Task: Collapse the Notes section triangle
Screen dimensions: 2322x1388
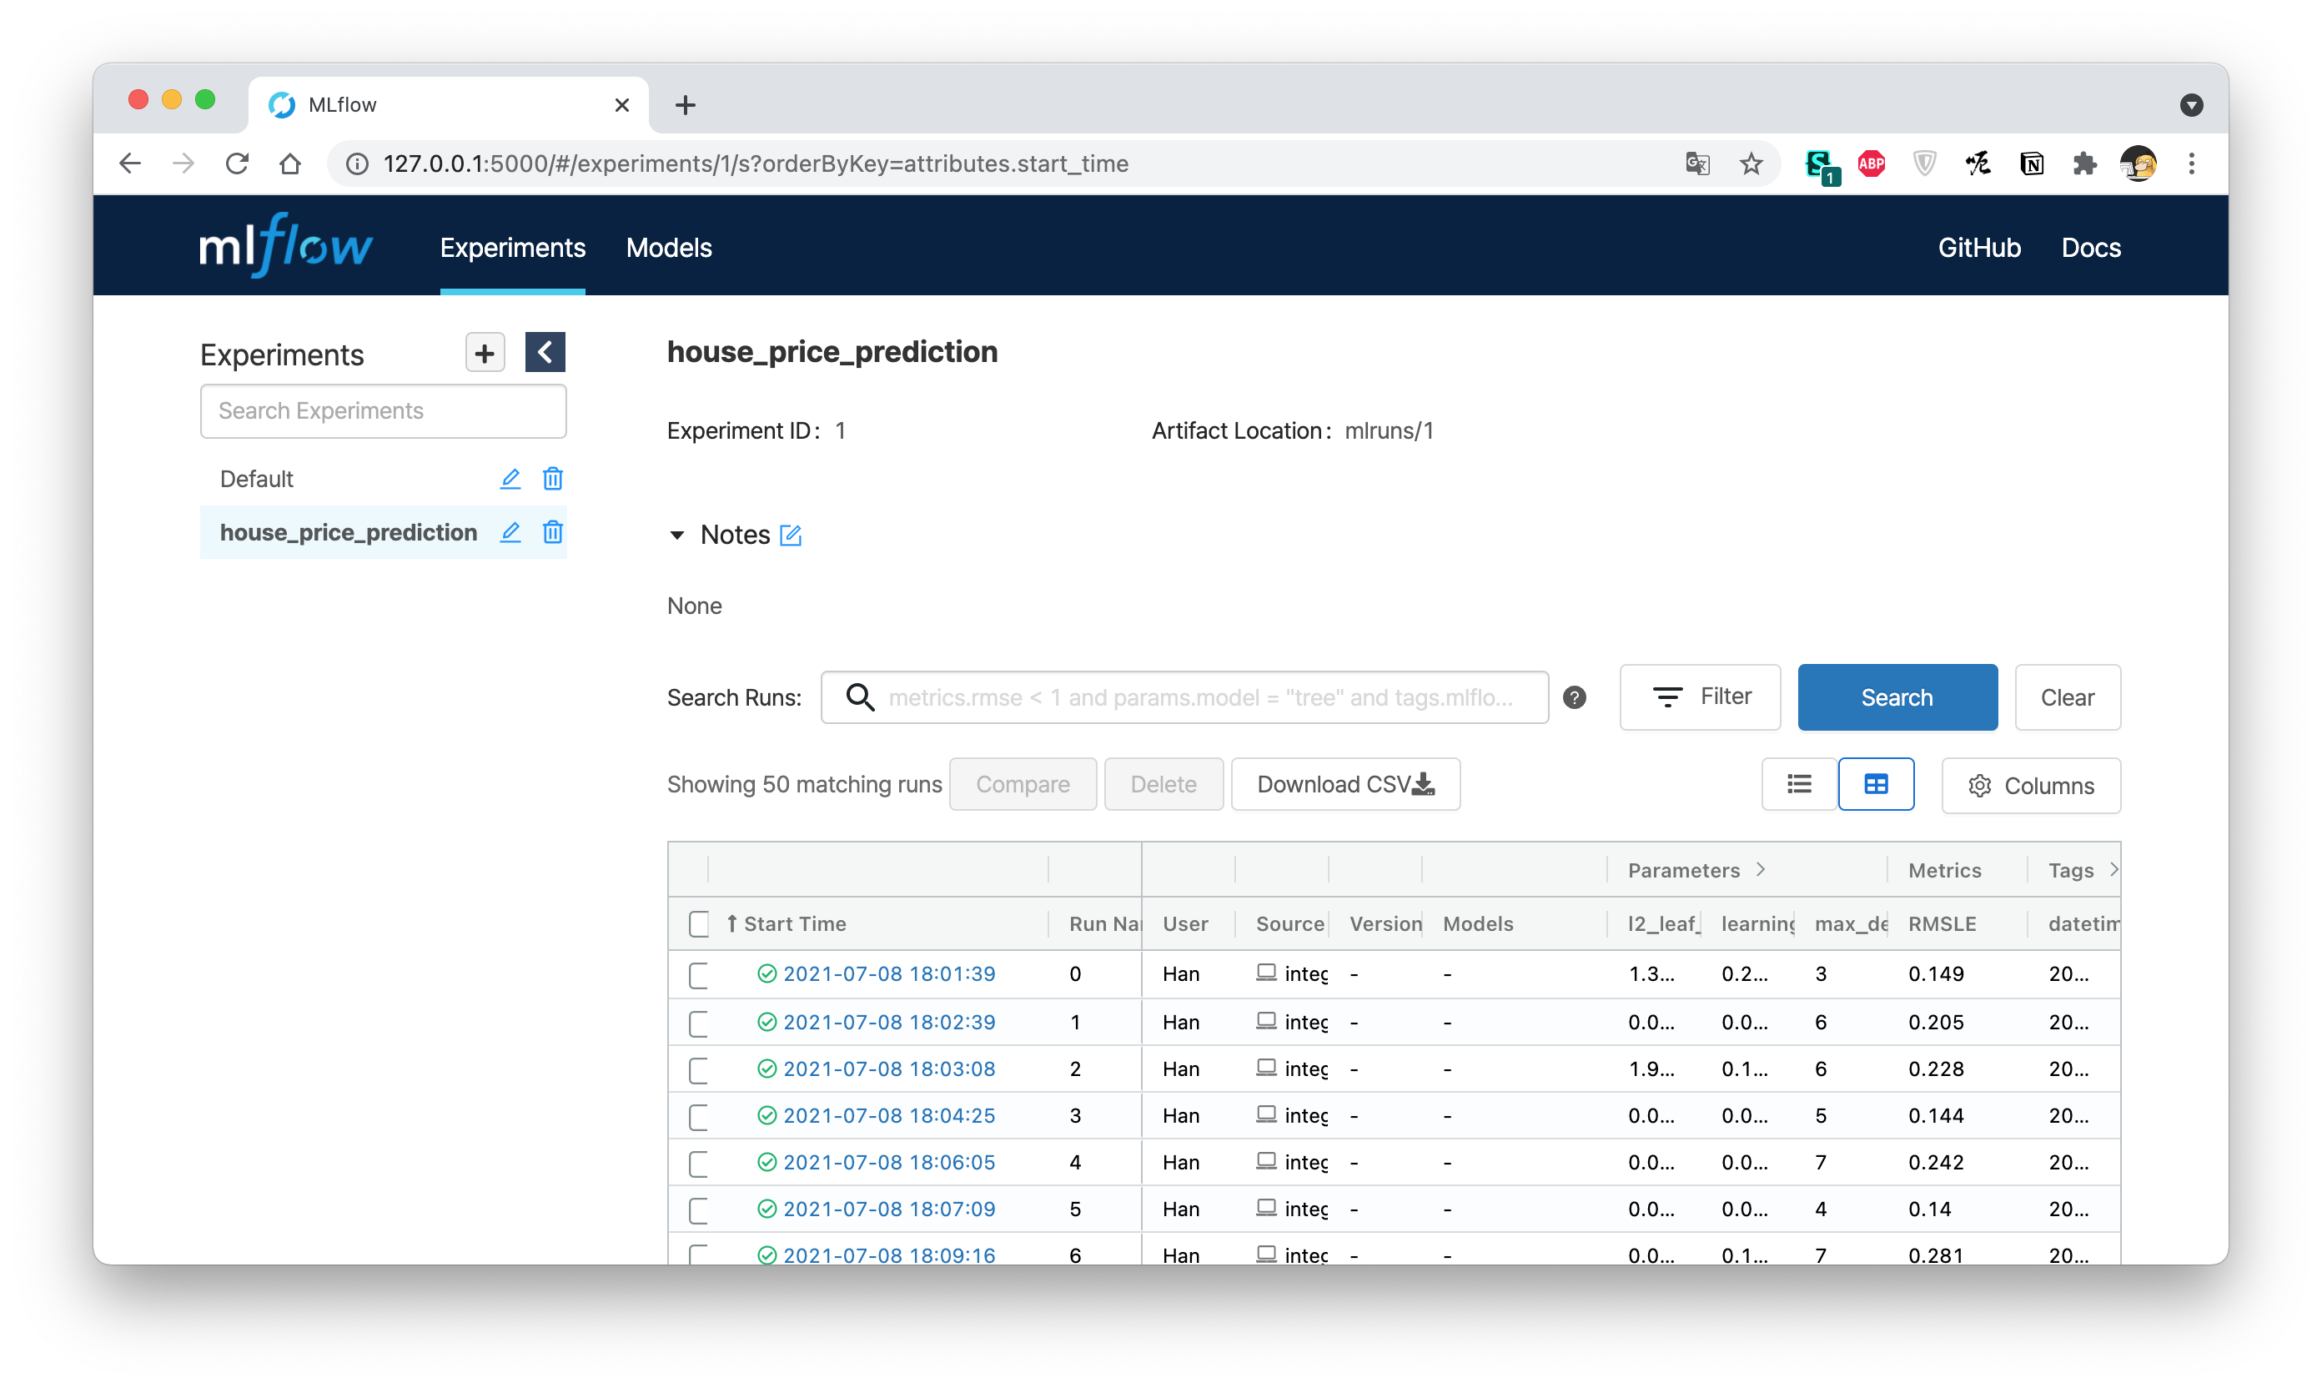Action: coord(677,535)
